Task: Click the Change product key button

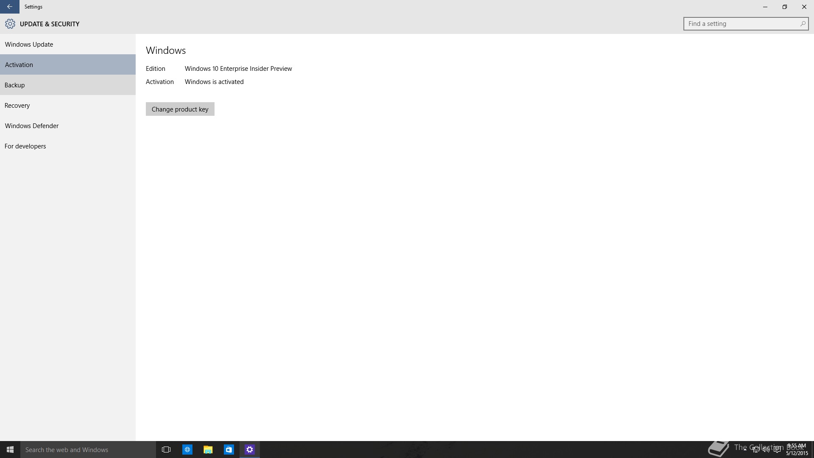Action: [x=180, y=109]
